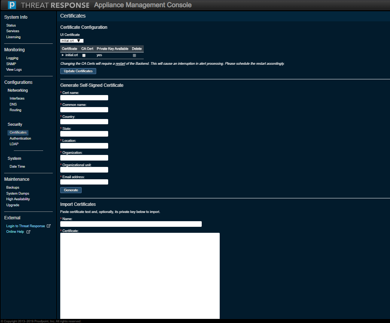Open the UI Certificate dropdown
Viewport: 390px width, 323px height.
pyautogui.click(x=72, y=41)
